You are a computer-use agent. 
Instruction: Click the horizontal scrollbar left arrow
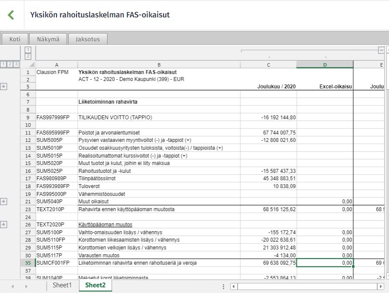coord(234,286)
